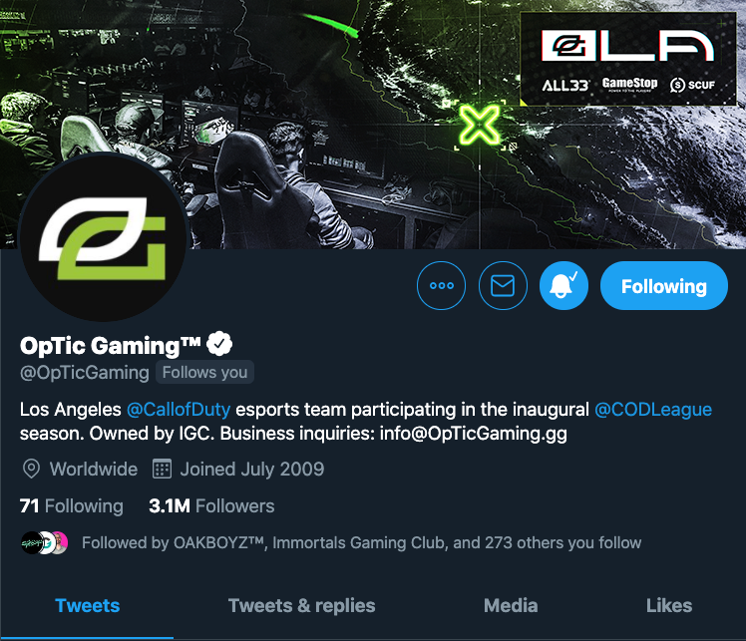746x641 pixels.
Task: Click the verified badge next to OpTic Gaming
Action: [219, 344]
